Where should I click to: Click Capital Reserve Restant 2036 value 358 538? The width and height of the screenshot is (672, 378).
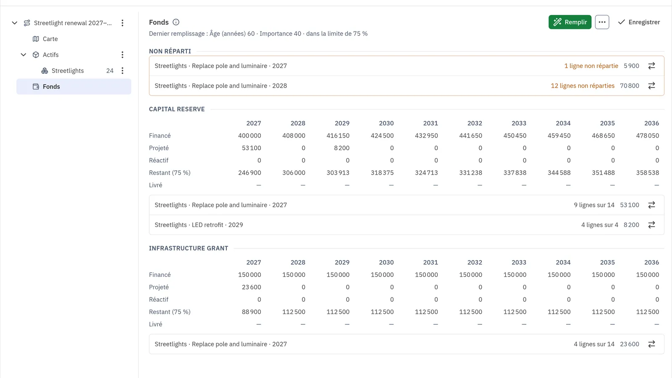point(647,173)
